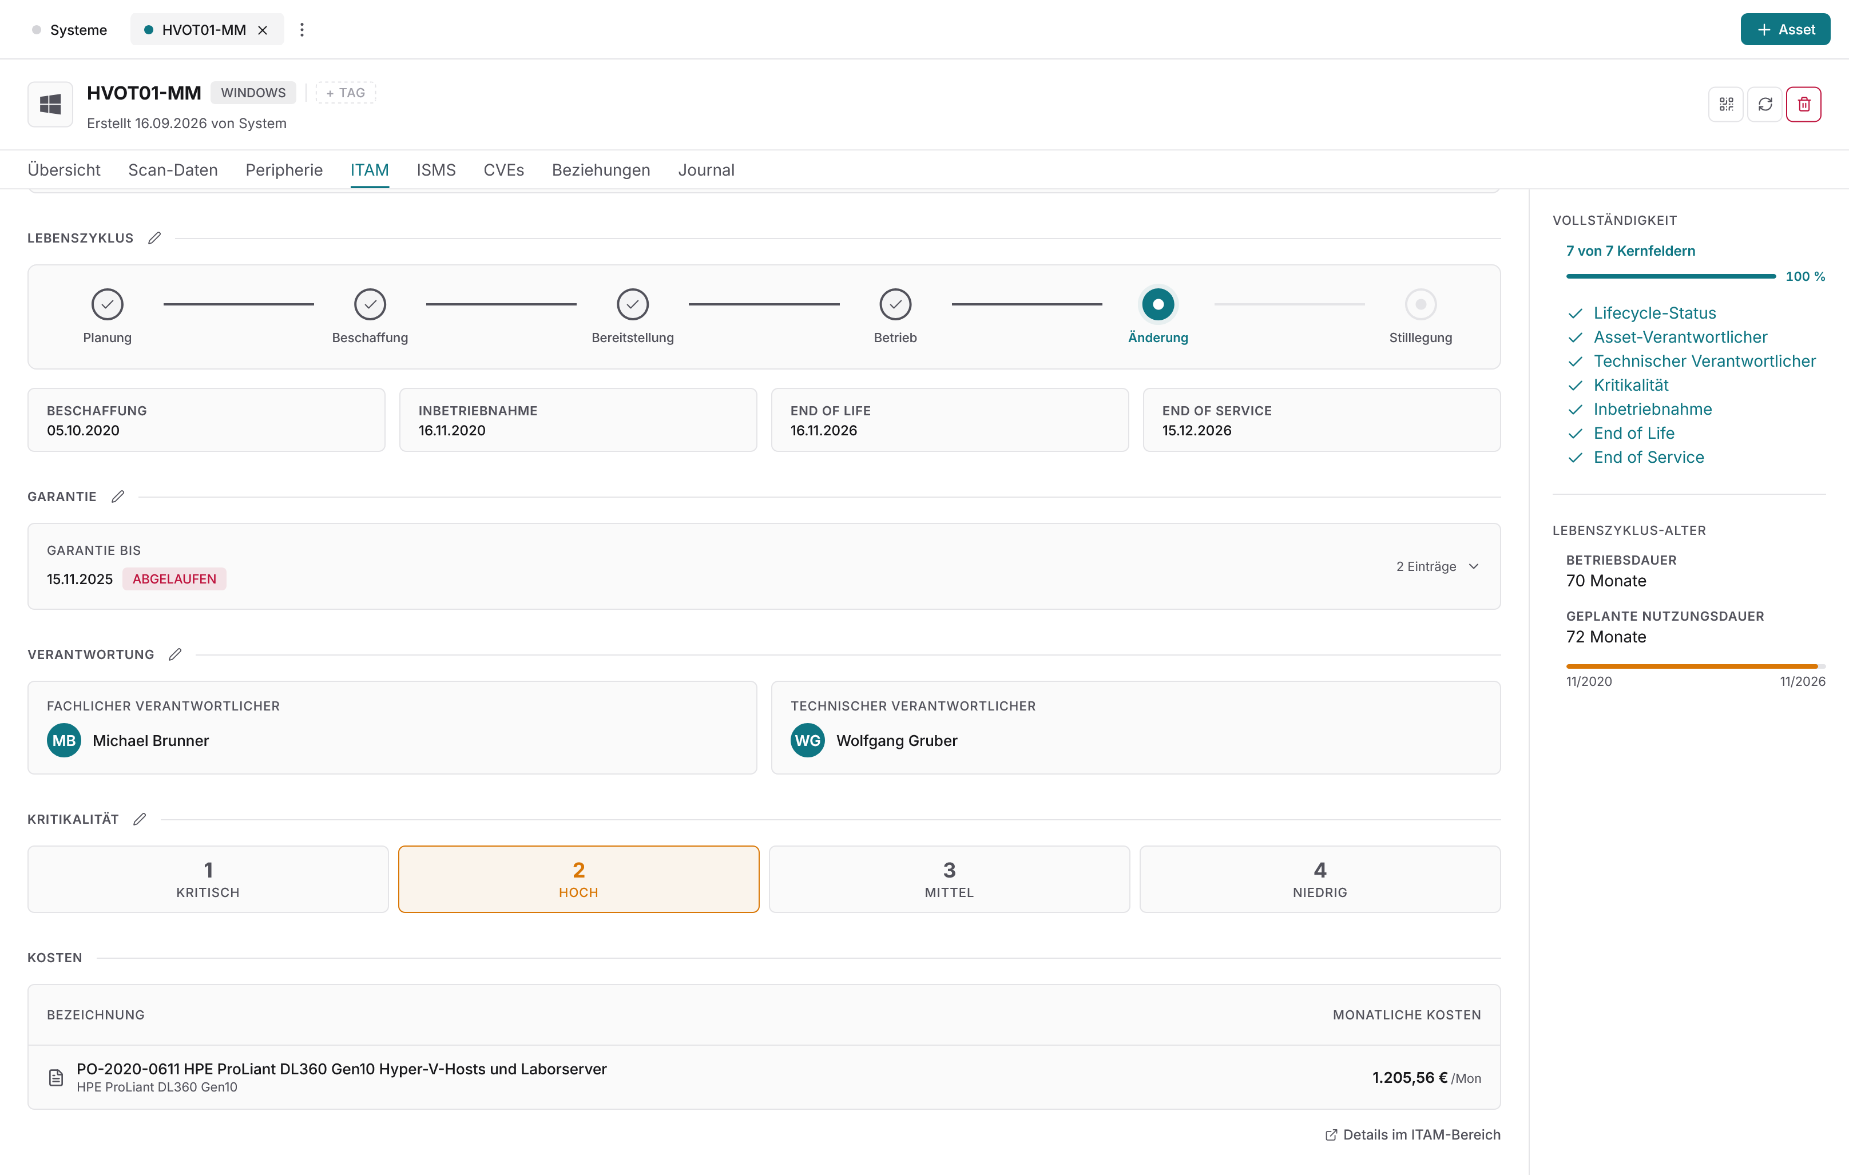Close the HVOT01-MM tab
Image resolution: width=1849 pixels, height=1175 pixels.
263,30
